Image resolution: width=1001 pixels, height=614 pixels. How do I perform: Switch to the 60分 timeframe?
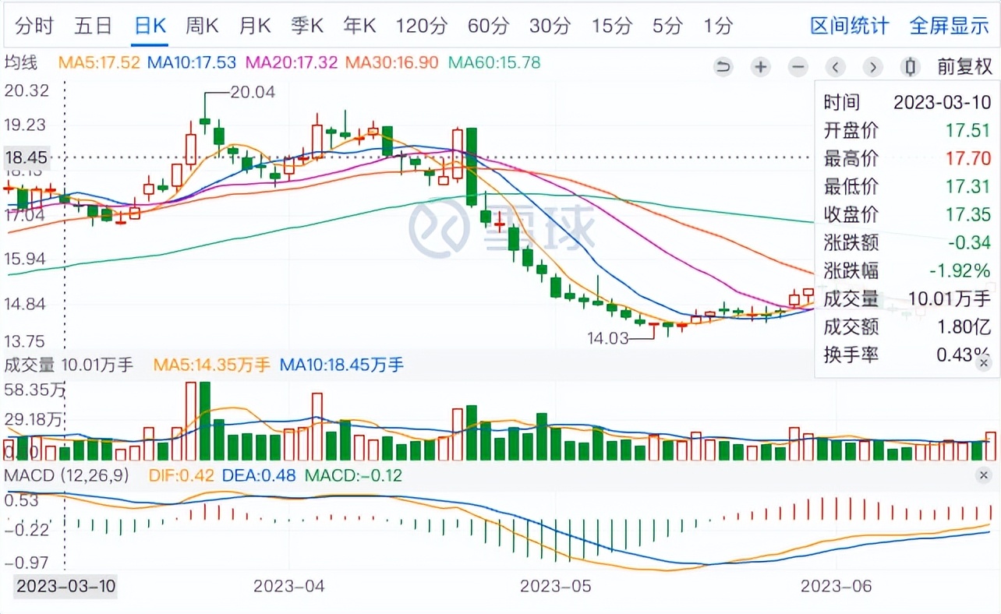pos(489,26)
